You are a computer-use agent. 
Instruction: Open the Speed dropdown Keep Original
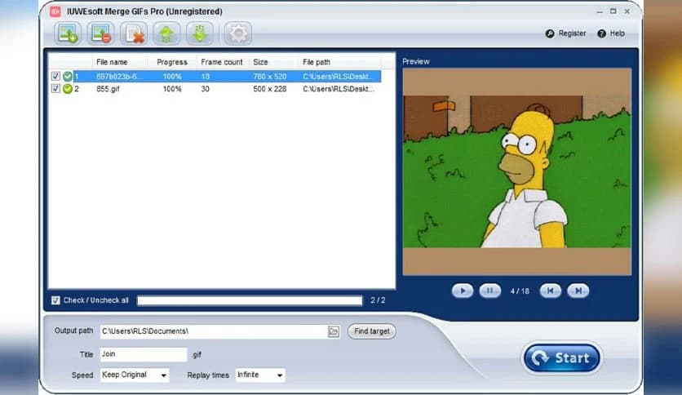coord(135,375)
